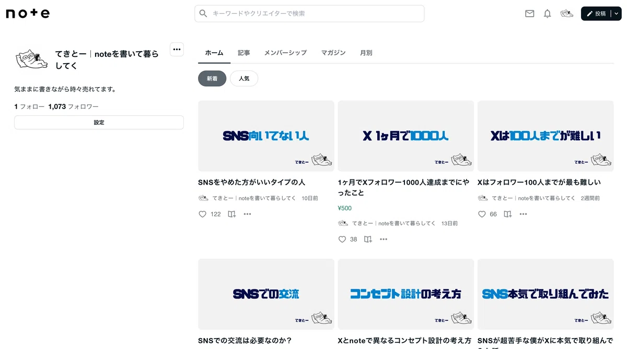This screenshot has width=627, height=349.
Task: Open more options on SNSをやめた方がいい article
Action: pos(248,214)
